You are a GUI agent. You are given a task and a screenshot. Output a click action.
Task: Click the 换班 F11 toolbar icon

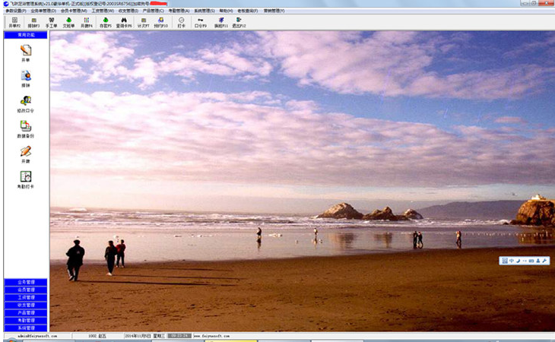tap(221, 22)
